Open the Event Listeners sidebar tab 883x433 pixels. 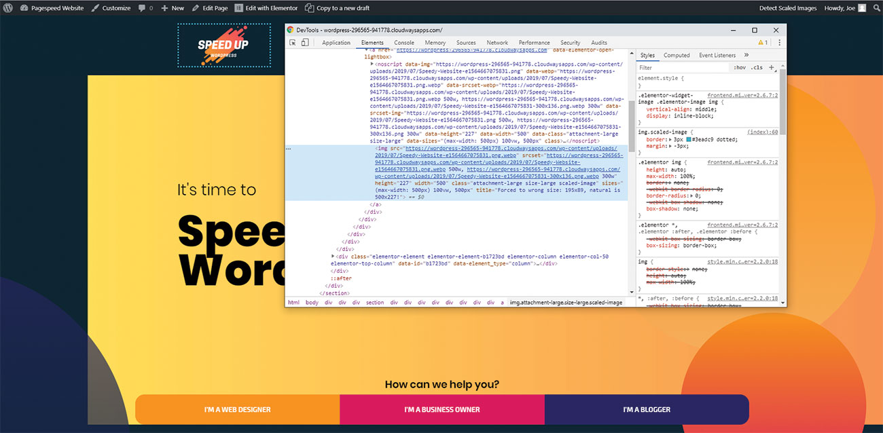click(x=717, y=56)
